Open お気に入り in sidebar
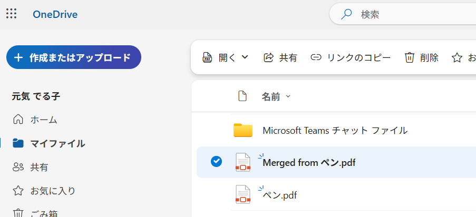The image size is (476, 217). click(52, 191)
